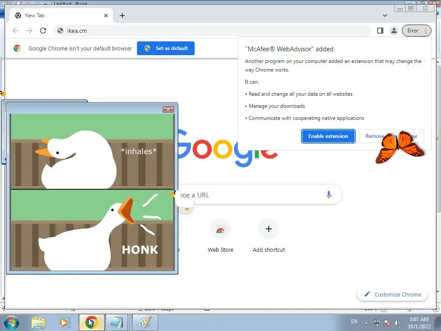Switch to the New Tab tab
The height and width of the screenshot is (331, 441).
coord(61,16)
